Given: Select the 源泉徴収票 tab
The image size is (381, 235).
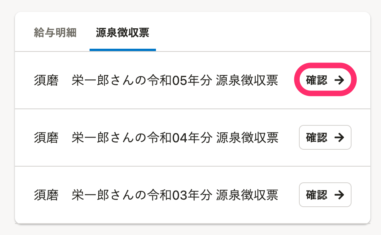Looking at the screenshot, I should [123, 33].
